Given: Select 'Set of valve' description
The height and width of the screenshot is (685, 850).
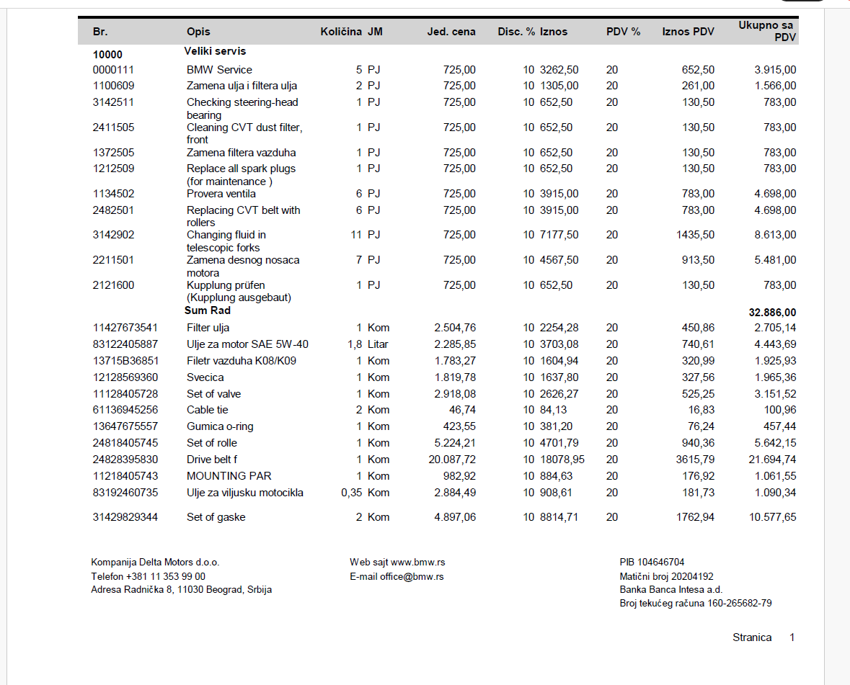Looking at the screenshot, I should tap(213, 394).
